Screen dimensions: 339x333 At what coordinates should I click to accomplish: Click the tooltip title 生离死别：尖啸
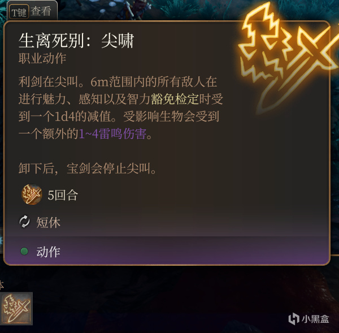pyautogui.click(x=76, y=41)
